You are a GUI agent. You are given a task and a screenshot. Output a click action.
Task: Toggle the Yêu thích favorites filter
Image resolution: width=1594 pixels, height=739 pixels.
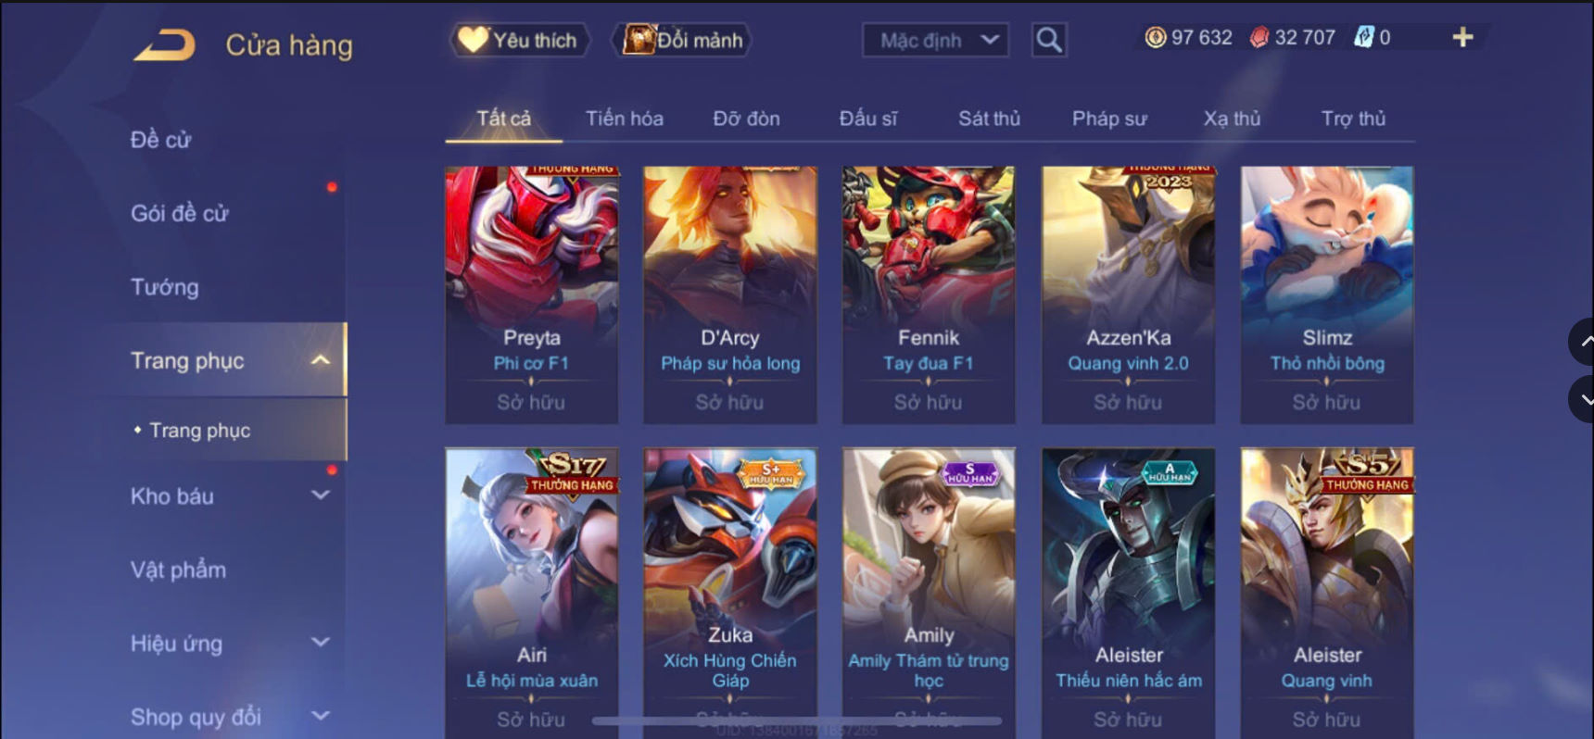[520, 40]
